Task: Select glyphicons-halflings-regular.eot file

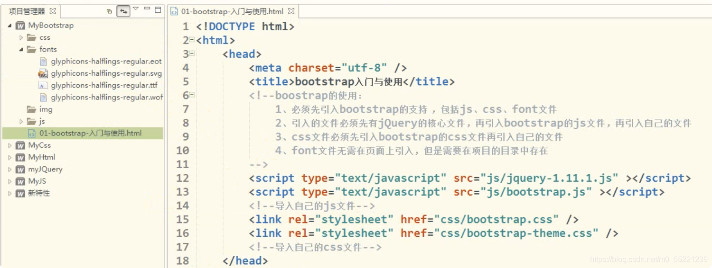Action: [x=106, y=62]
